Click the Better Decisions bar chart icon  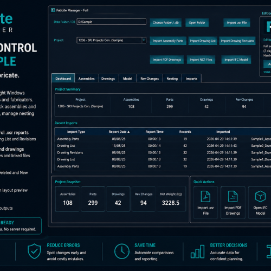[x=197, y=251]
